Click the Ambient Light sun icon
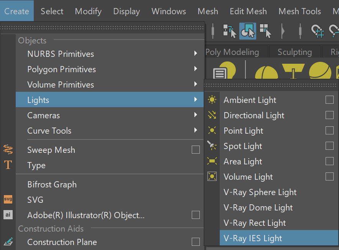The height and width of the screenshot is (250, 339). [x=212, y=99]
